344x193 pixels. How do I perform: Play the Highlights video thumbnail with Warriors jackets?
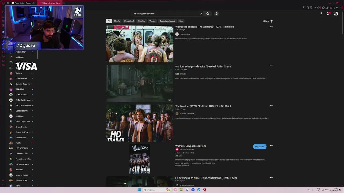[140, 44]
